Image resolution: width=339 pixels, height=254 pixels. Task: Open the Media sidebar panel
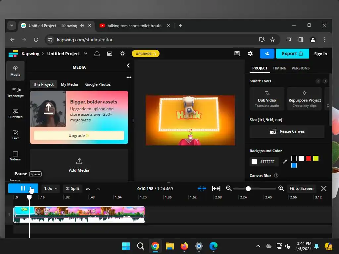coord(15,71)
